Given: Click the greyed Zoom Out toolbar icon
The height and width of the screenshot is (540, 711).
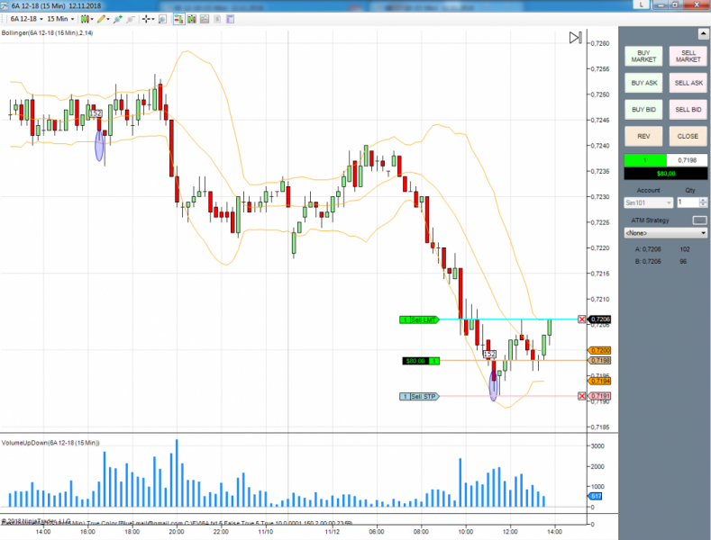Looking at the screenshot, I should 131,19.
